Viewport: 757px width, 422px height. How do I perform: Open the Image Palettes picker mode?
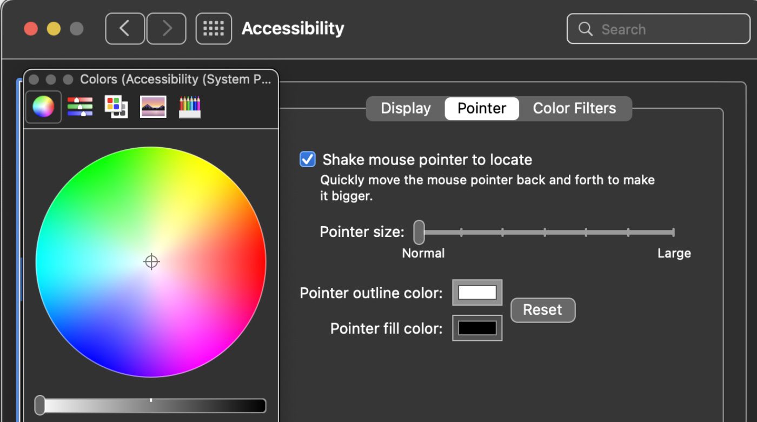click(153, 107)
